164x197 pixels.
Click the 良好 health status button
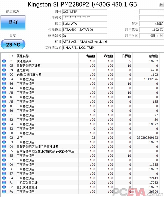[x=13, y=23]
